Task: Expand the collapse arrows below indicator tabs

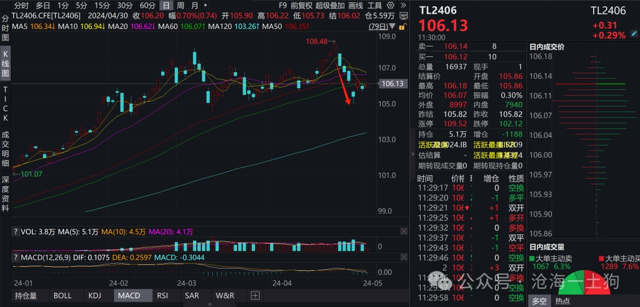Action: click(x=210, y=303)
